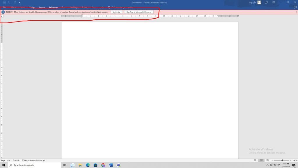The image size is (298, 168).
Task: Open the File tab
Action: pos(5,7)
